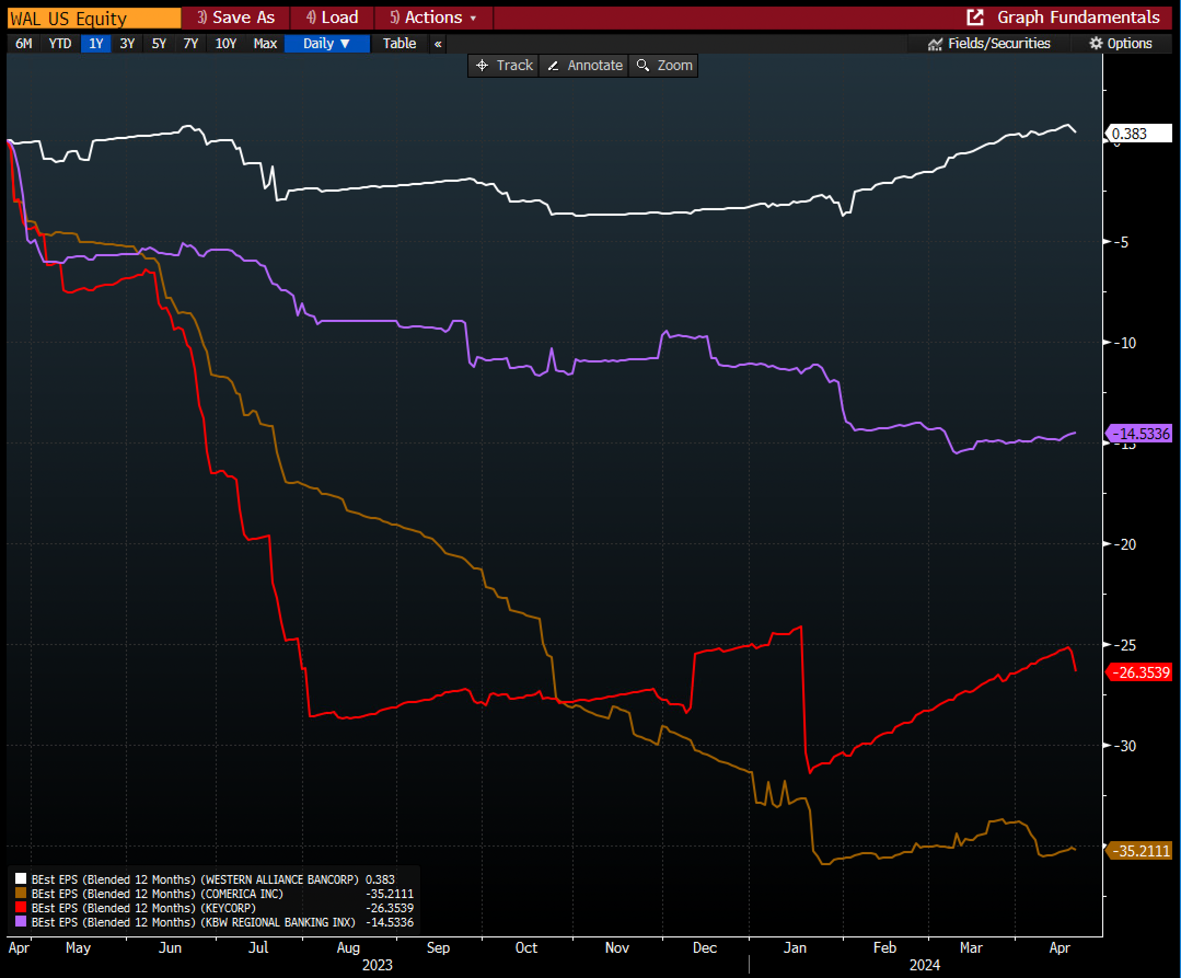The image size is (1181, 978).
Task: Click the 2024 year label
Action: pos(924,965)
